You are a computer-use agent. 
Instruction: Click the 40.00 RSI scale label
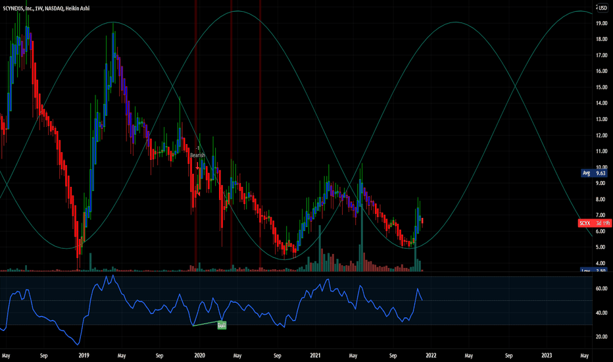click(x=601, y=313)
